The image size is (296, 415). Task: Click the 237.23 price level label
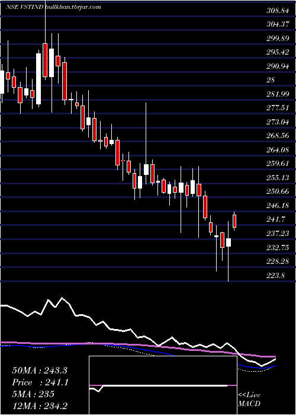278,234
